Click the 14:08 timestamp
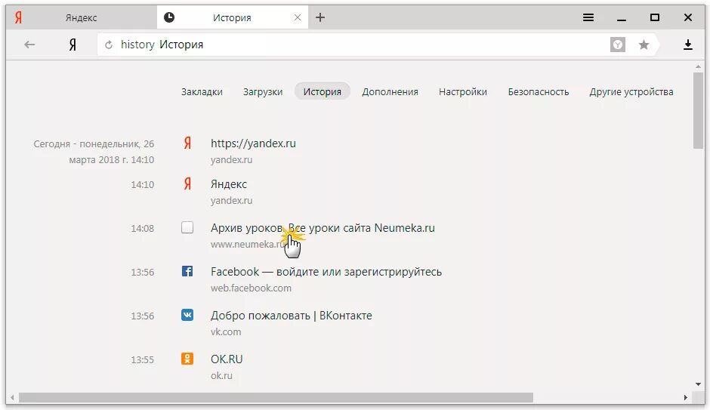 (143, 229)
